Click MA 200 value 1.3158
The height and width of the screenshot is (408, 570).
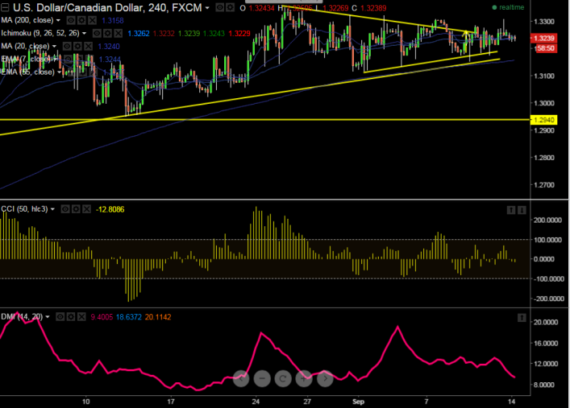[113, 20]
